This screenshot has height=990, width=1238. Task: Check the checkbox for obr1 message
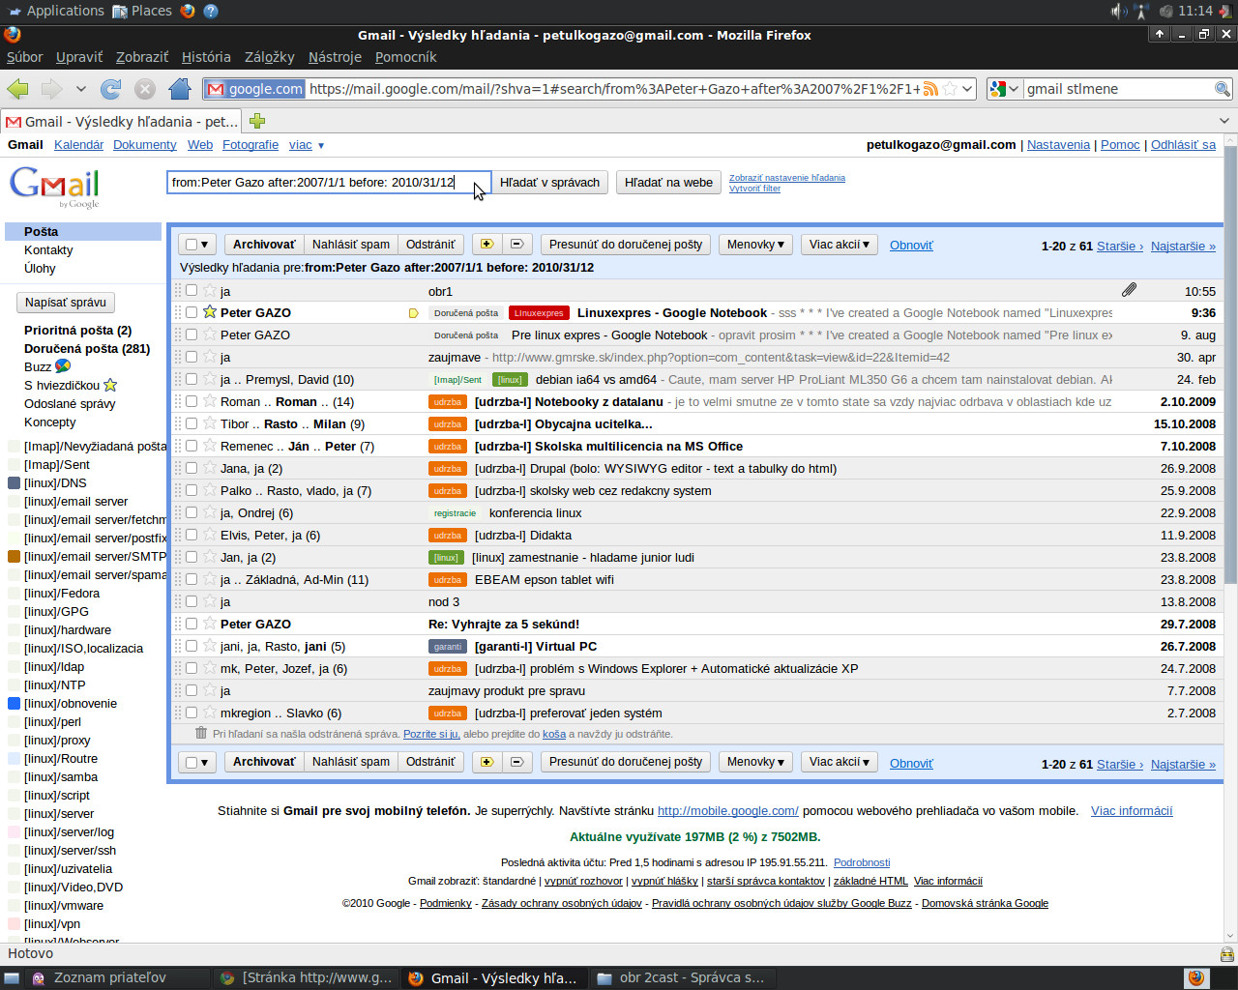(x=192, y=290)
